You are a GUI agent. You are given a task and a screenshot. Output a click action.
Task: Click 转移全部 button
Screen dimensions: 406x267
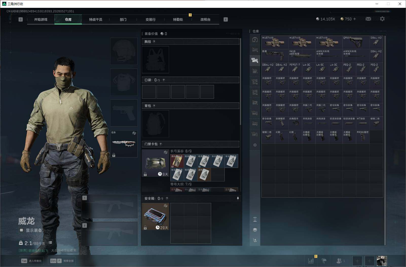coord(62,261)
